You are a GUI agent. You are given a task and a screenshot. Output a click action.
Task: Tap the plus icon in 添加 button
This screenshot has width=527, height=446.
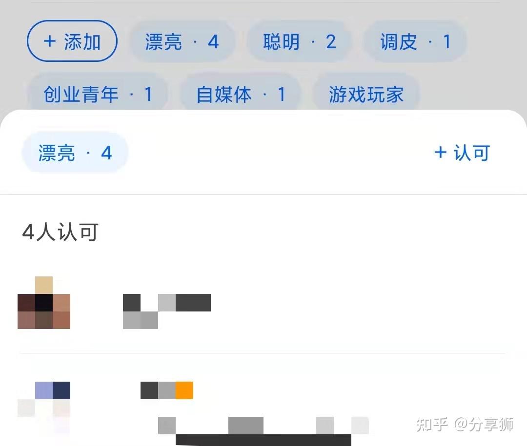tap(50, 41)
